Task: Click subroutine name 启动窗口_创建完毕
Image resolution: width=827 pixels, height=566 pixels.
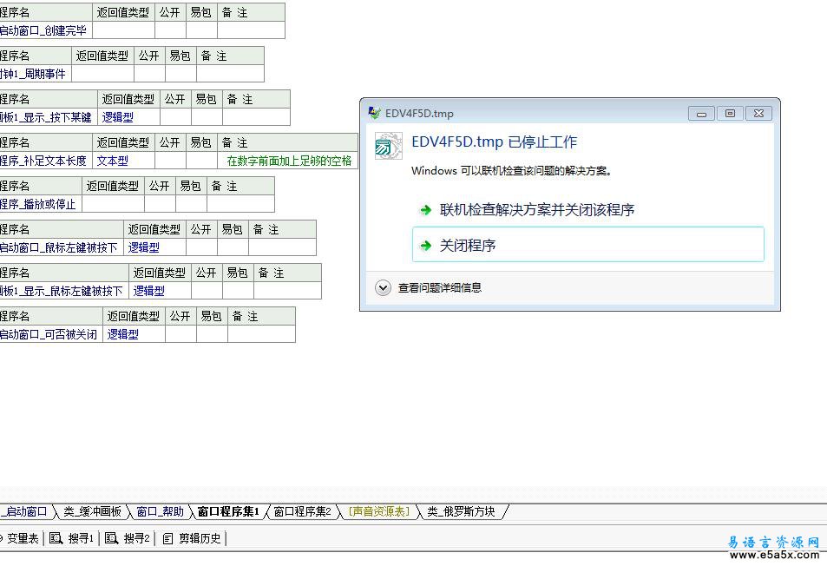Action: (43, 30)
